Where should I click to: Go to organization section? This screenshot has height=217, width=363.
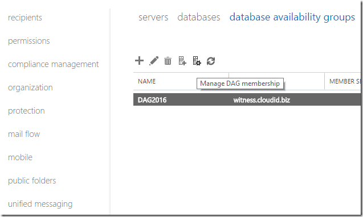click(x=30, y=87)
